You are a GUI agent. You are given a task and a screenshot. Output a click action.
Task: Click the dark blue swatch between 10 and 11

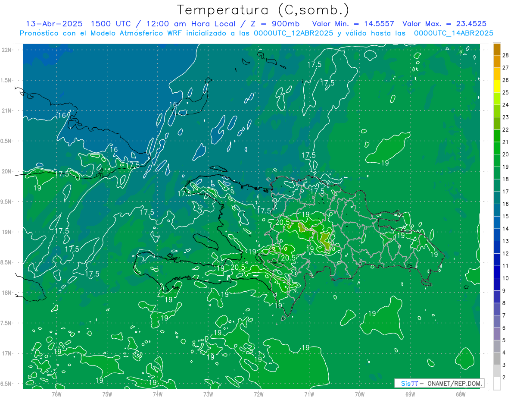497,272
